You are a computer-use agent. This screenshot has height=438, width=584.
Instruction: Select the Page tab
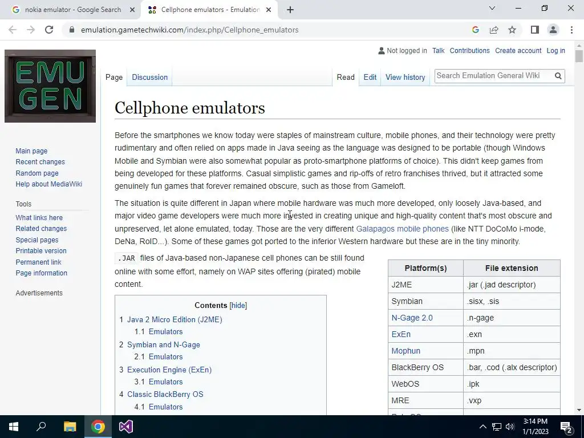(114, 77)
